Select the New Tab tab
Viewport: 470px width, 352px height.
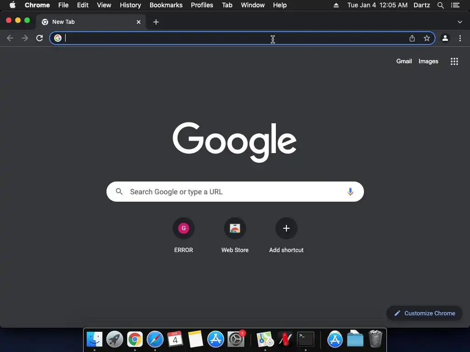pyautogui.click(x=91, y=22)
